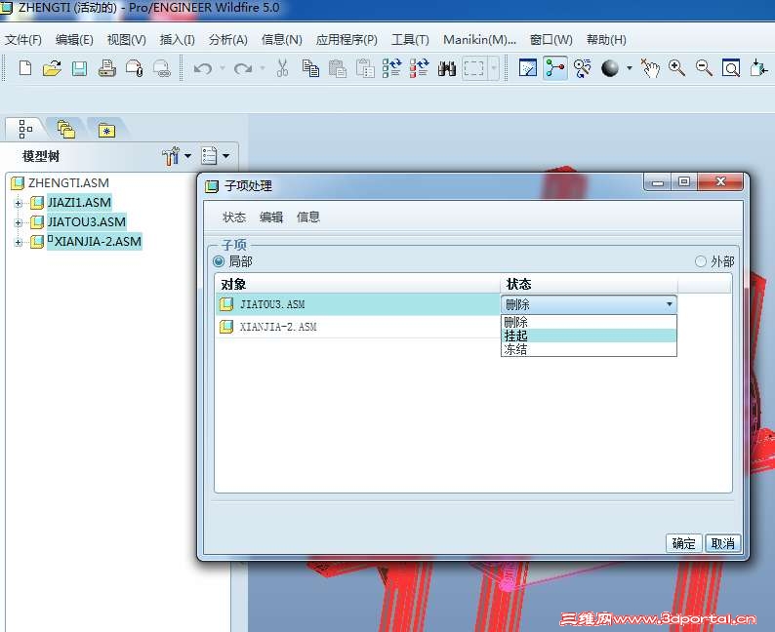Open the 编辑 menu in the dialog
The image size is (775, 632).
coord(270,217)
